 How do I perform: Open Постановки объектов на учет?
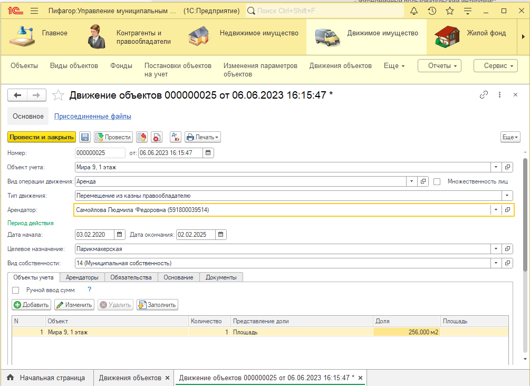coord(178,70)
